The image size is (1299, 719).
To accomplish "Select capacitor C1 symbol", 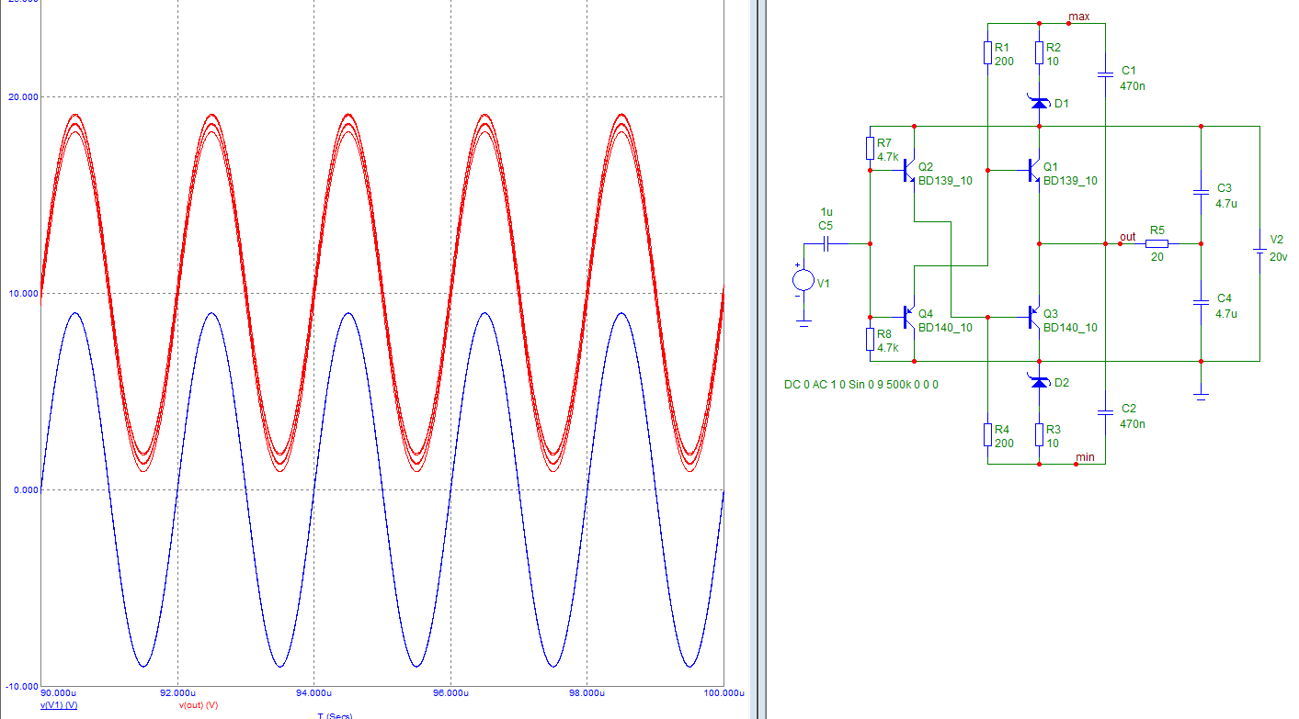I will (1105, 74).
